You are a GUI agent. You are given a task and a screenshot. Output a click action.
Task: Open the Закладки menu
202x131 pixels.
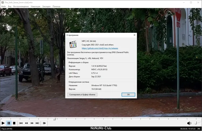[46, 6]
